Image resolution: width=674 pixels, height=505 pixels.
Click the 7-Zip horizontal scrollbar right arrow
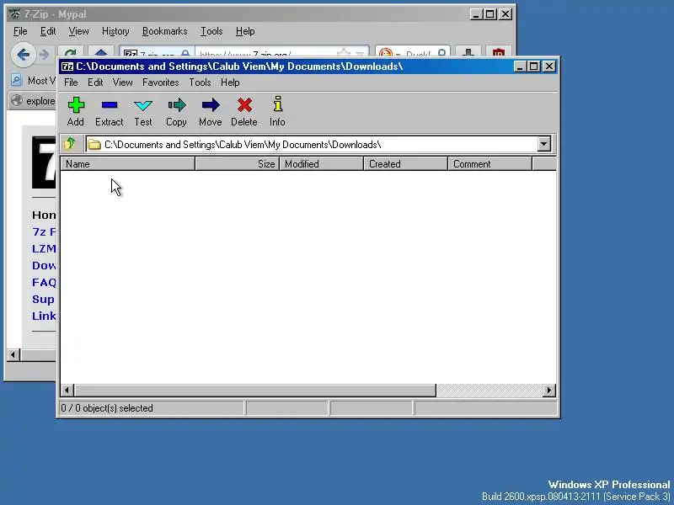click(x=549, y=391)
